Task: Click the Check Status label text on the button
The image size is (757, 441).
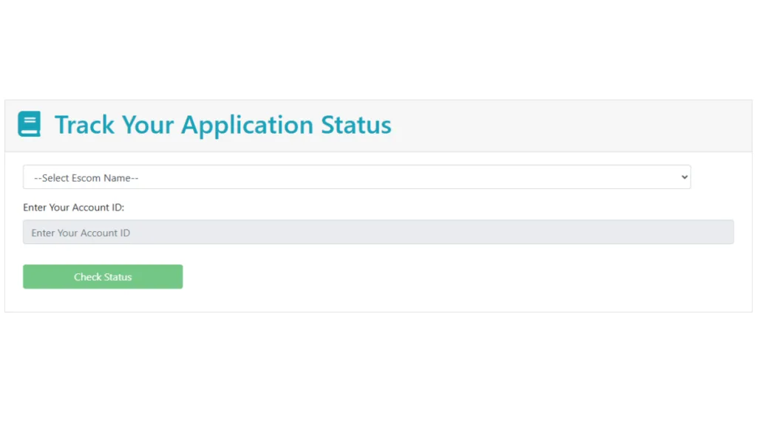Action: click(103, 277)
